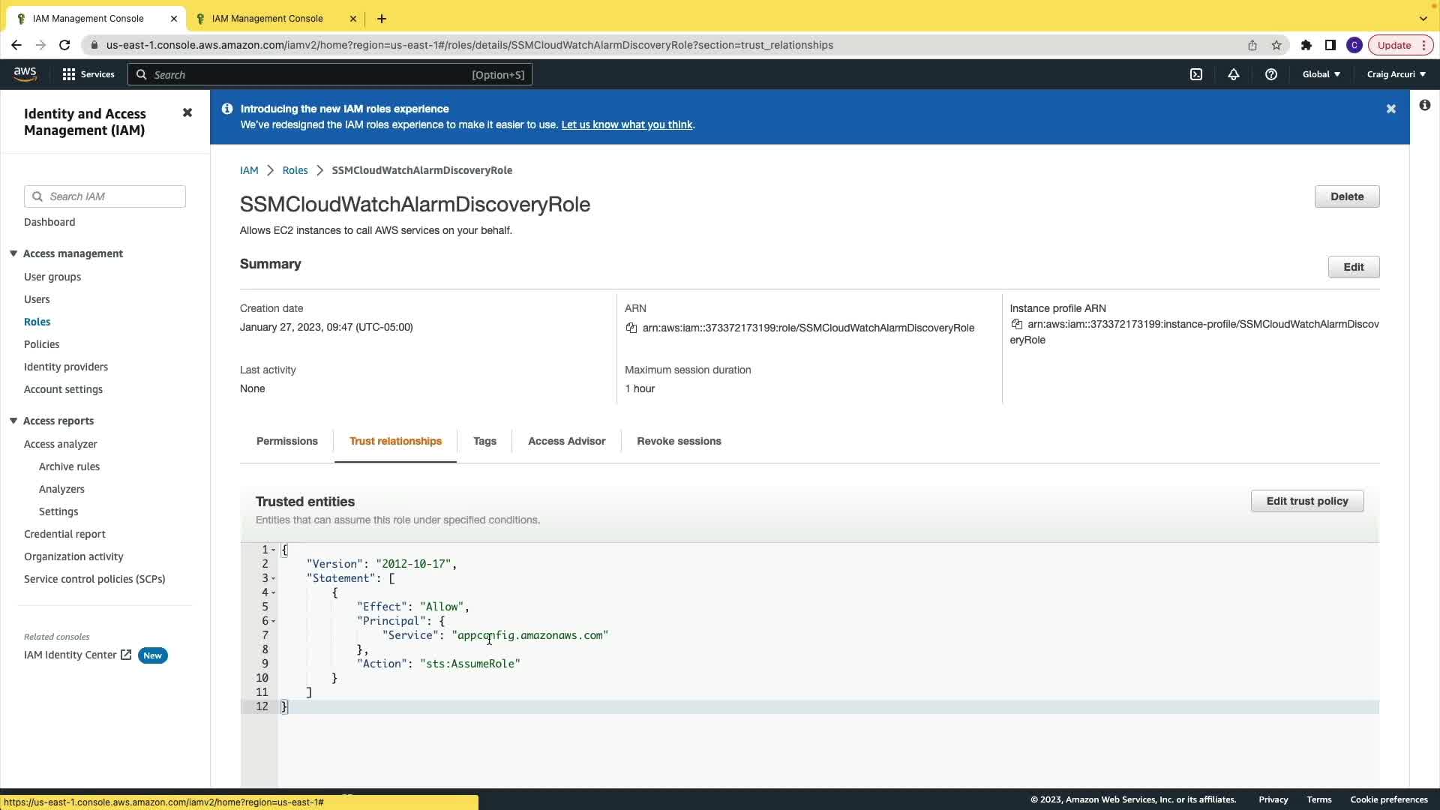Switch to the Permissions tab
Viewport: 1440px width, 810px height.
point(286,441)
